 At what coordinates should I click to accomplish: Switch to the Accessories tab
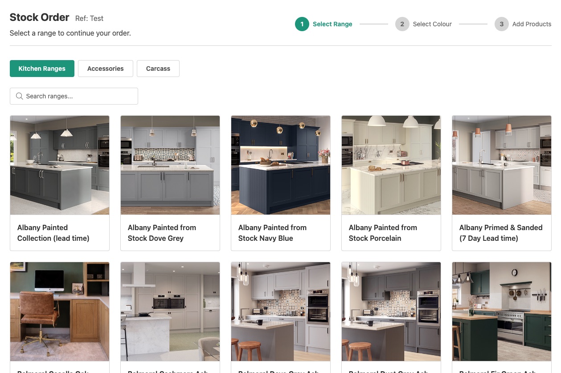tap(106, 69)
